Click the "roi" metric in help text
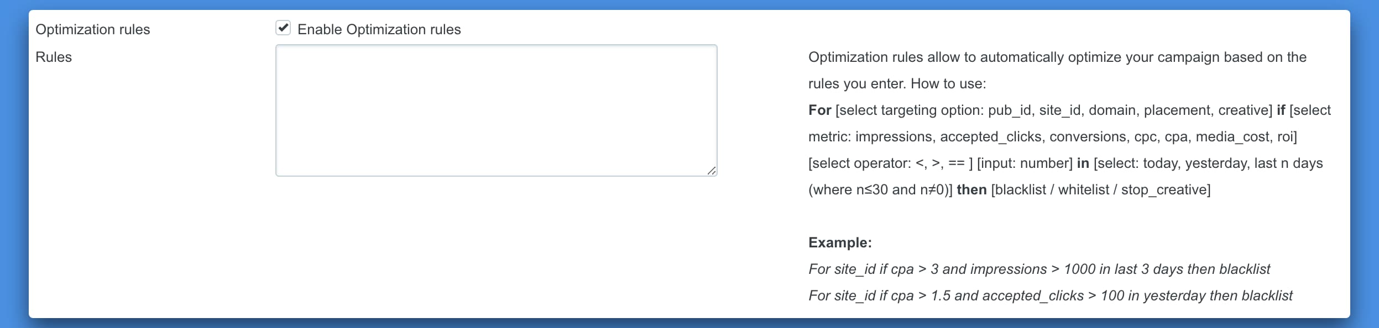 click(x=1284, y=136)
